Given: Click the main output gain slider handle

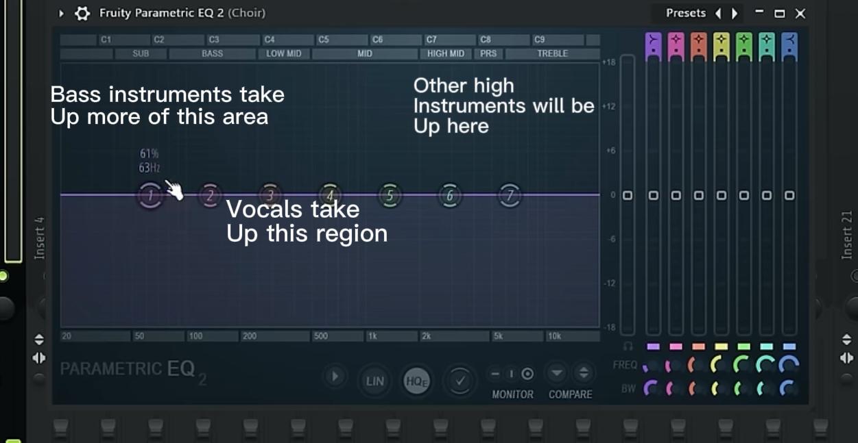Looking at the screenshot, I should click(x=628, y=196).
